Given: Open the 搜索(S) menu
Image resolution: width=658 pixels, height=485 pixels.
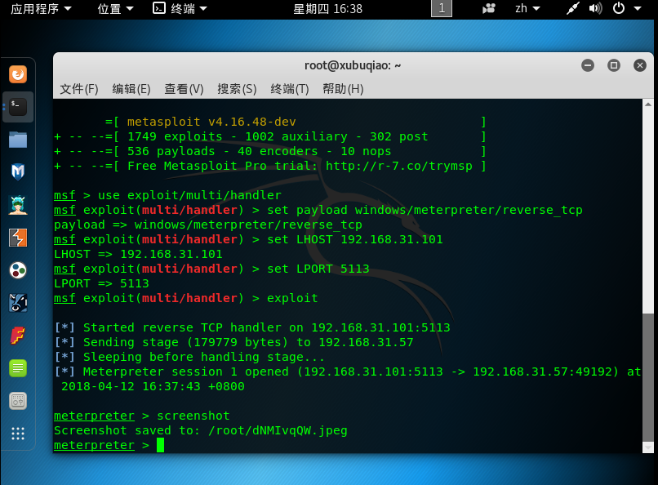Looking at the screenshot, I should pyautogui.click(x=237, y=89).
